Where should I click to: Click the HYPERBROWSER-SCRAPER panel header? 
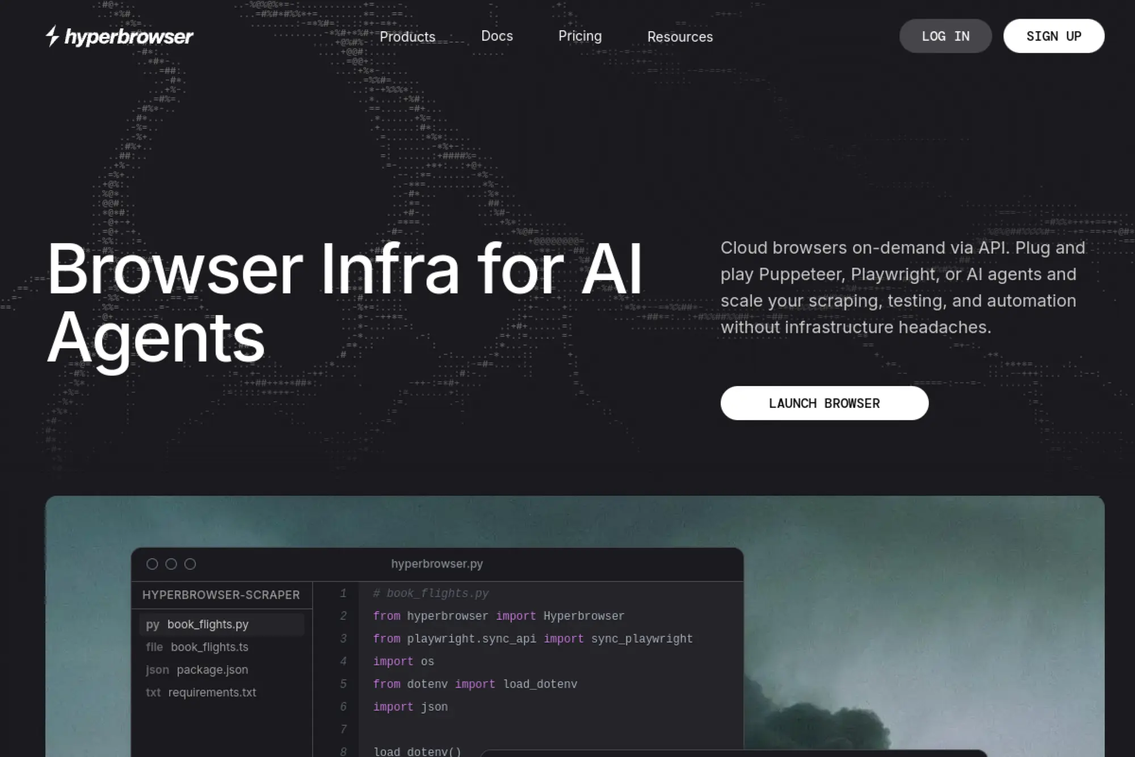pyautogui.click(x=221, y=595)
